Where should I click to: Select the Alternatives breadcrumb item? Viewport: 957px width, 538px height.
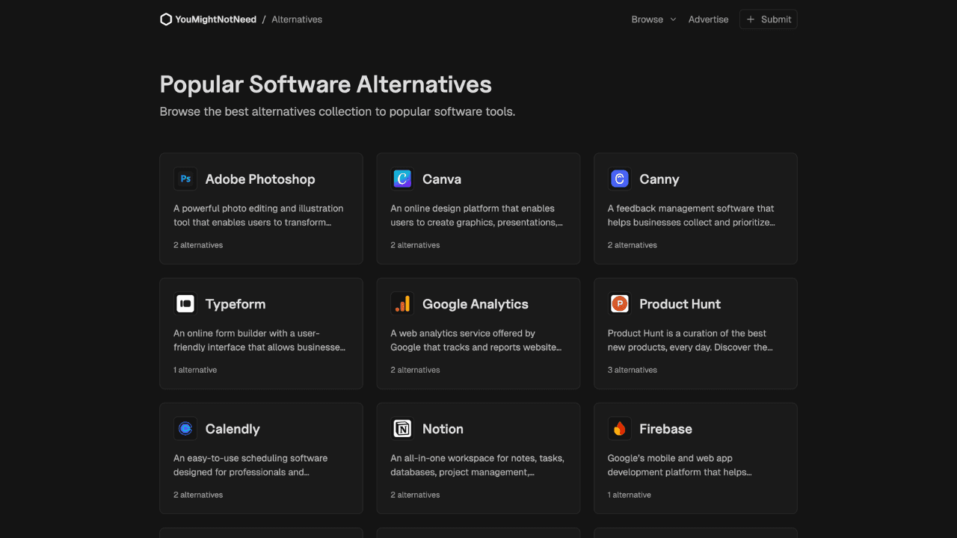pos(297,19)
